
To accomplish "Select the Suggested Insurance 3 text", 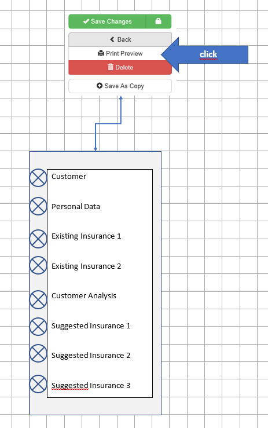I will pos(91,385).
